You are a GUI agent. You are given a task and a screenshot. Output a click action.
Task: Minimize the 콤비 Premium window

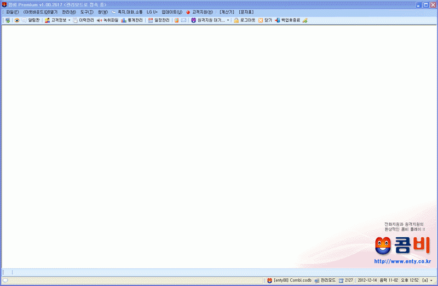coord(418,5)
